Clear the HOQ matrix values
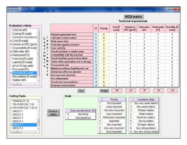187x145 pixels. point(81,91)
